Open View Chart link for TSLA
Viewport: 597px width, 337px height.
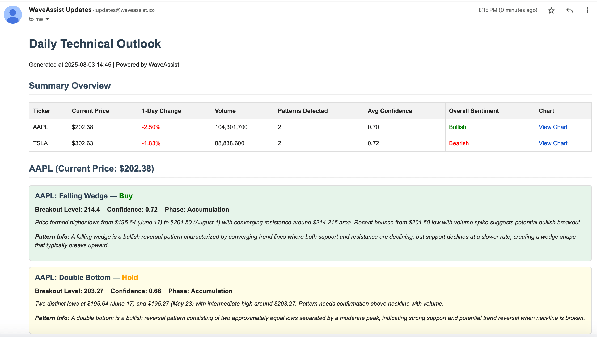tap(553, 143)
